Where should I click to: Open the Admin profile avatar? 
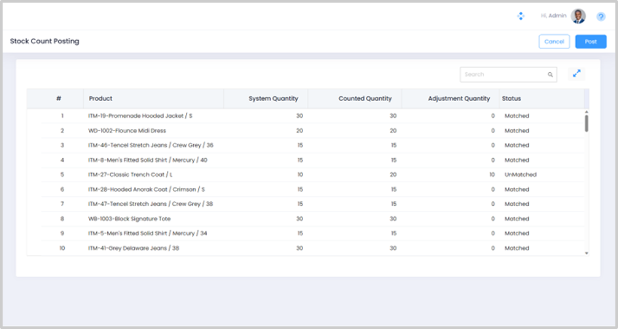578,16
